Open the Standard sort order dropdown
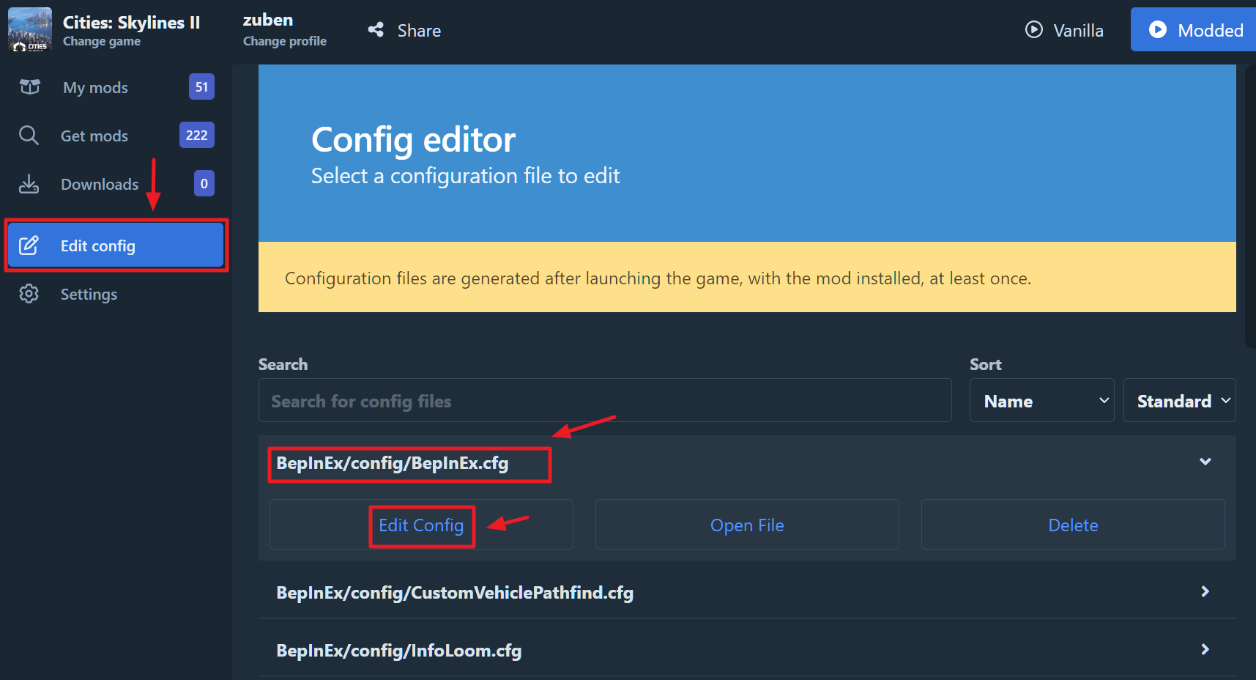This screenshot has height=680, width=1256. pos(1179,400)
